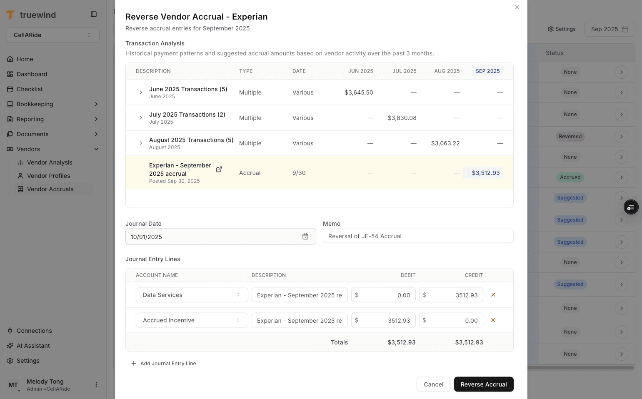
Task: Go to Dashboard in the sidebar
Action: coord(53,74)
